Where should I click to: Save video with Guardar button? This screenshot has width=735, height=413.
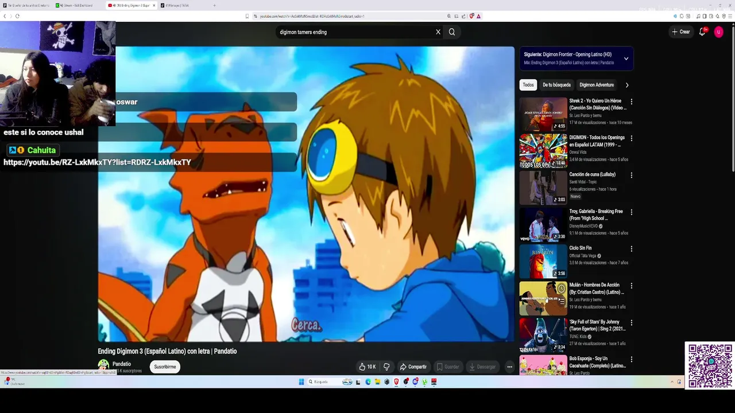(448, 367)
